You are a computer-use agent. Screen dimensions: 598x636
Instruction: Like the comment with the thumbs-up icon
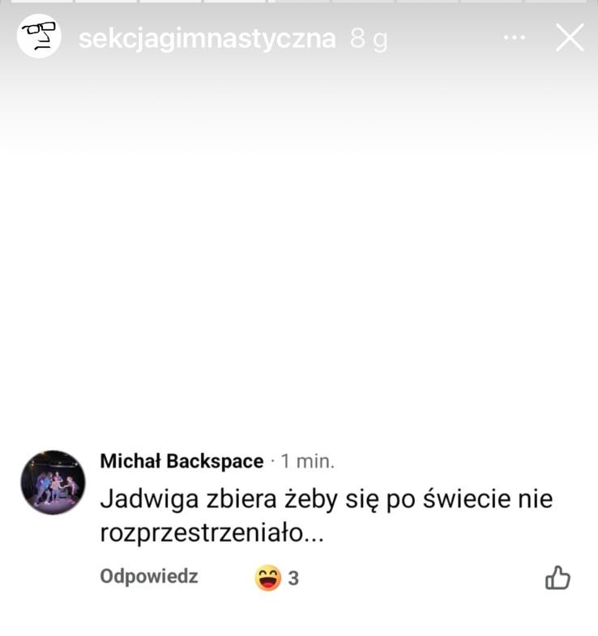(x=557, y=578)
